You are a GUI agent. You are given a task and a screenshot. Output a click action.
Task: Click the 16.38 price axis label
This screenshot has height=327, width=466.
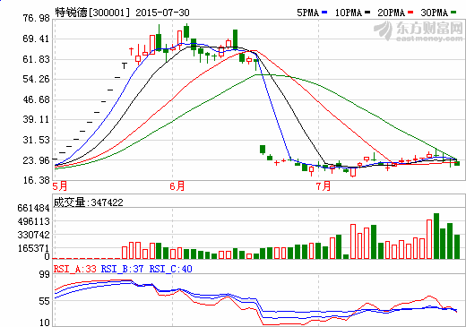tap(36, 180)
